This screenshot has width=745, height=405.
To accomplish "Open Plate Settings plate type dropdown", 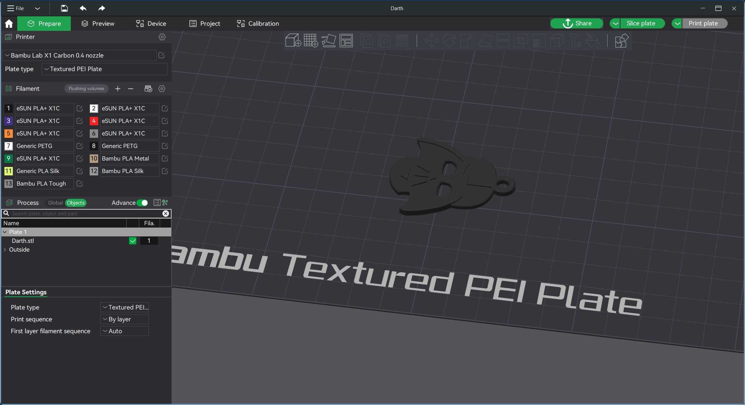I will pos(125,307).
